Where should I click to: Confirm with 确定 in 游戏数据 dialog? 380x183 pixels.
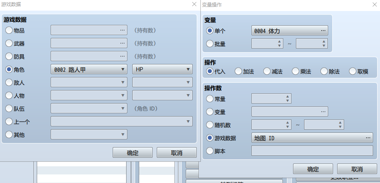(133, 153)
